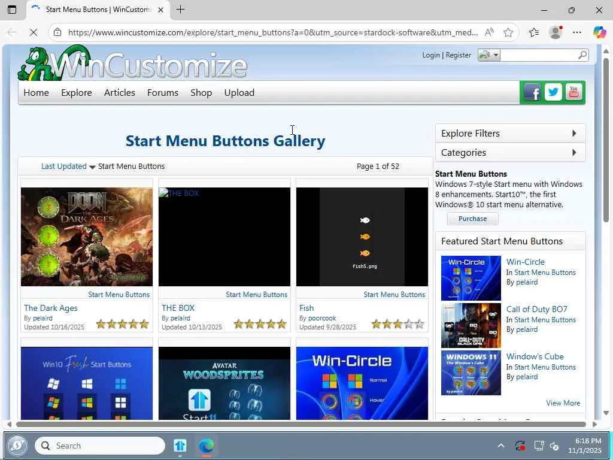Open Edge Settings and more menu

tap(577, 32)
